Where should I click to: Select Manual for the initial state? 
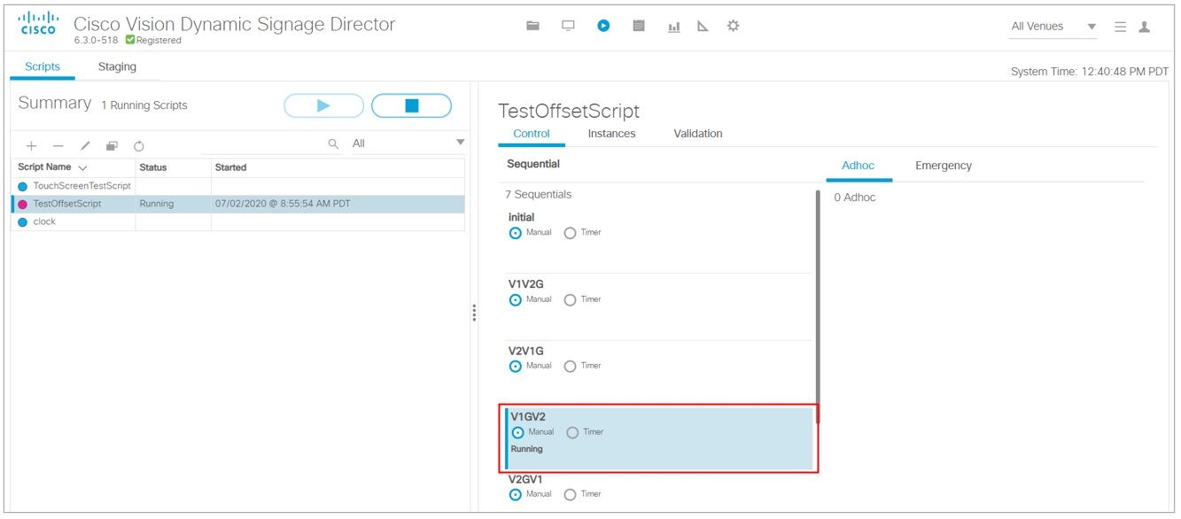(x=516, y=233)
